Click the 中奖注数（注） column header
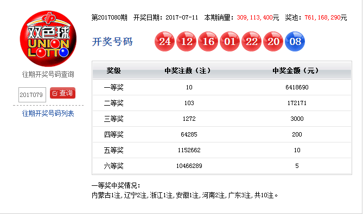 pos(188,70)
